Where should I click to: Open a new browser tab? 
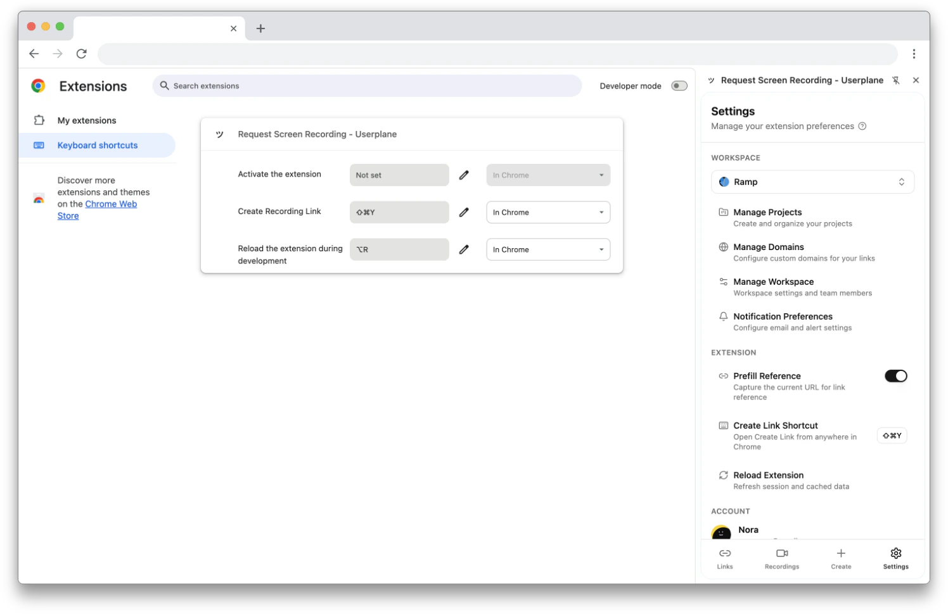tap(260, 28)
